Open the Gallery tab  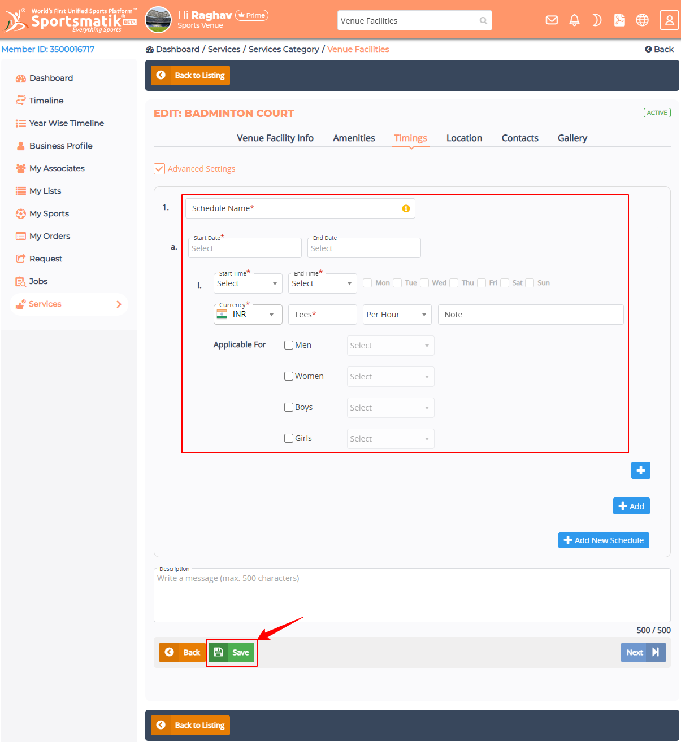pos(572,138)
